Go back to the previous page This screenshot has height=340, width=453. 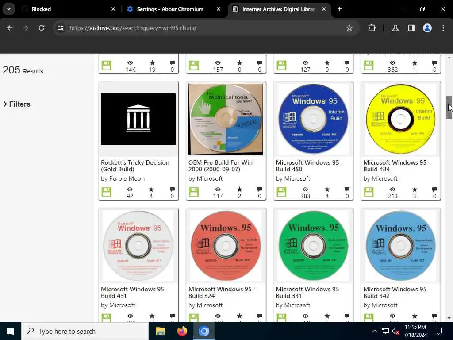coord(10,28)
